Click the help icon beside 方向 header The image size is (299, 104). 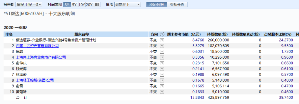162,34
